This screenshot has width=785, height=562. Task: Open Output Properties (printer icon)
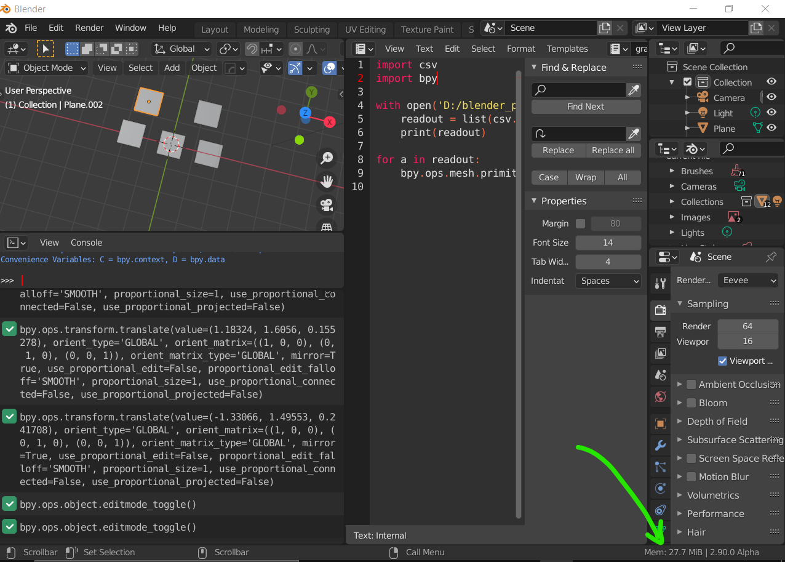click(659, 332)
